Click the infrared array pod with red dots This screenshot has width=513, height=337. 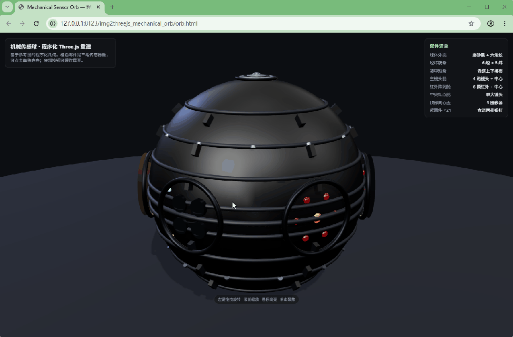click(x=316, y=216)
